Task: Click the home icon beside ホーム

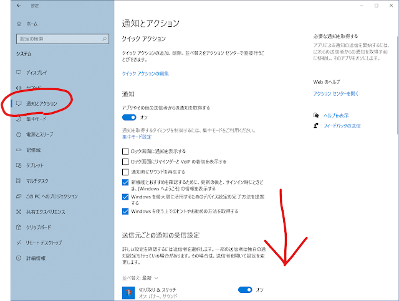Action: pyautogui.click(x=19, y=24)
